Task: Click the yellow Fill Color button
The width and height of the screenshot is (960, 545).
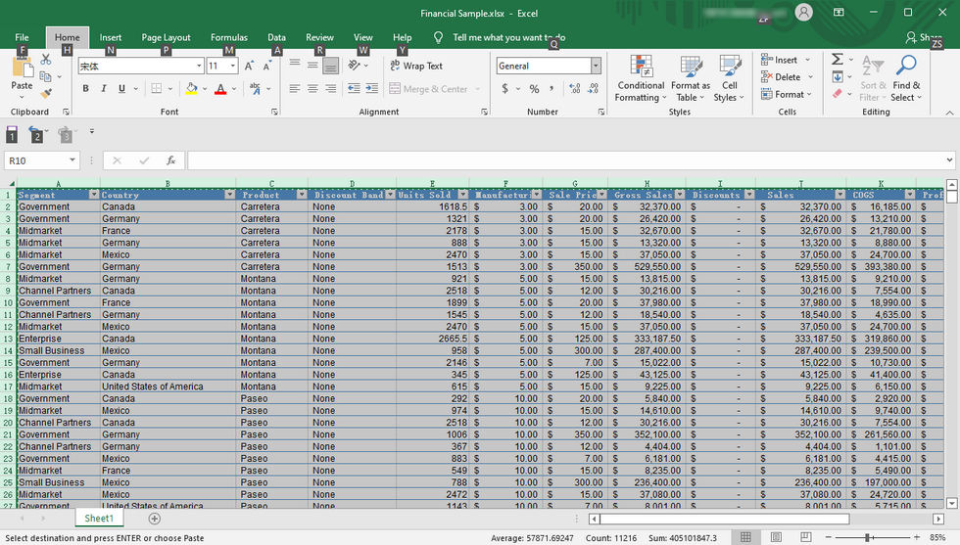Action: click(191, 89)
